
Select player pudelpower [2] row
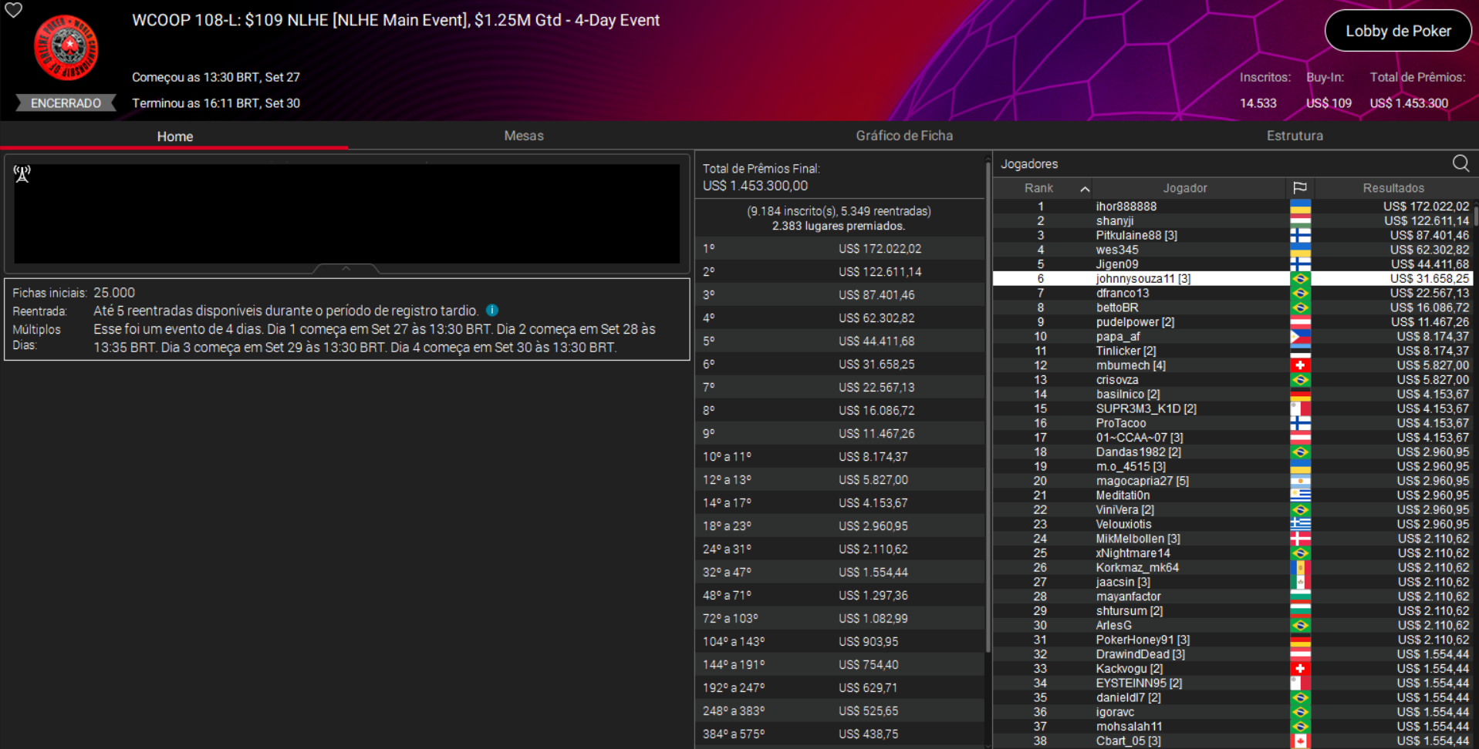tap(1232, 322)
